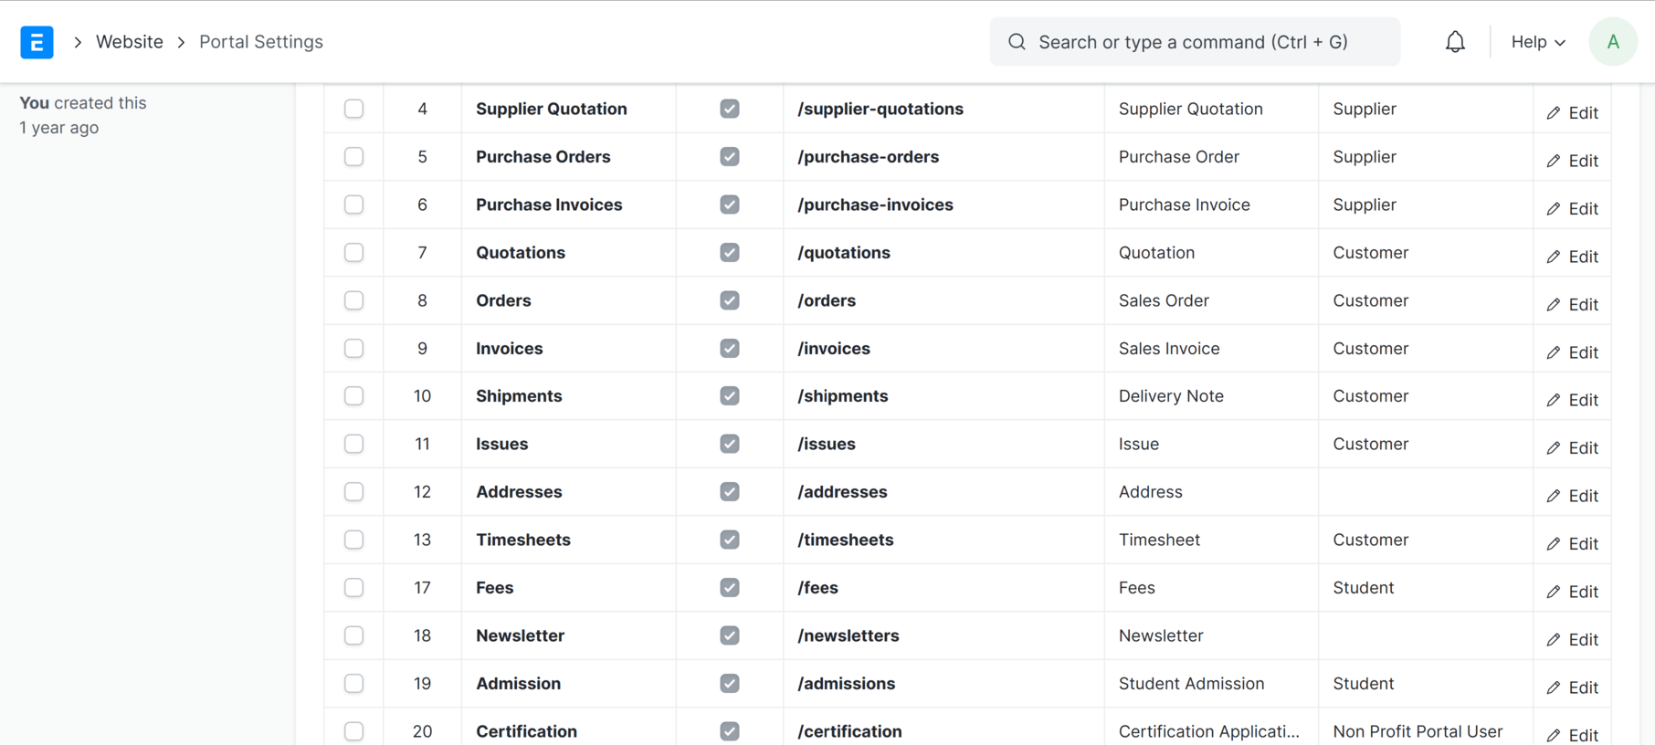Click the search magnifier icon
Viewport: 1655px width, 745px height.
[x=1017, y=42]
